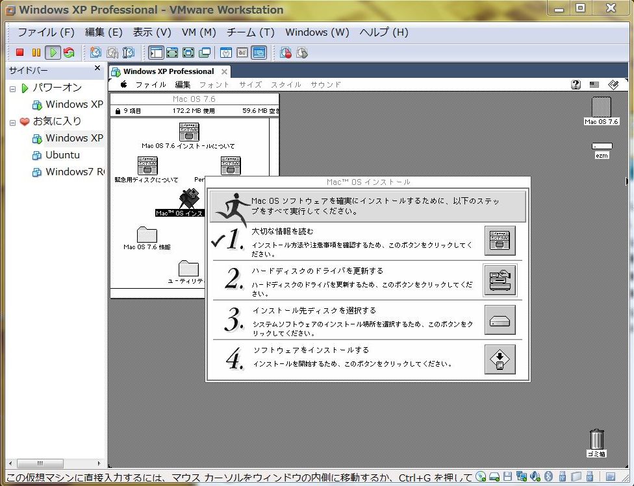Open the Windows (W) menu
The height and width of the screenshot is (486, 634).
(318, 32)
